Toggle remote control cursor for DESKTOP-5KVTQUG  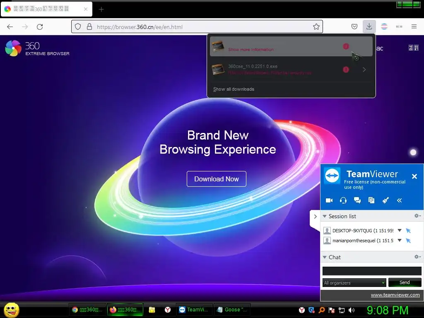[x=408, y=231]
